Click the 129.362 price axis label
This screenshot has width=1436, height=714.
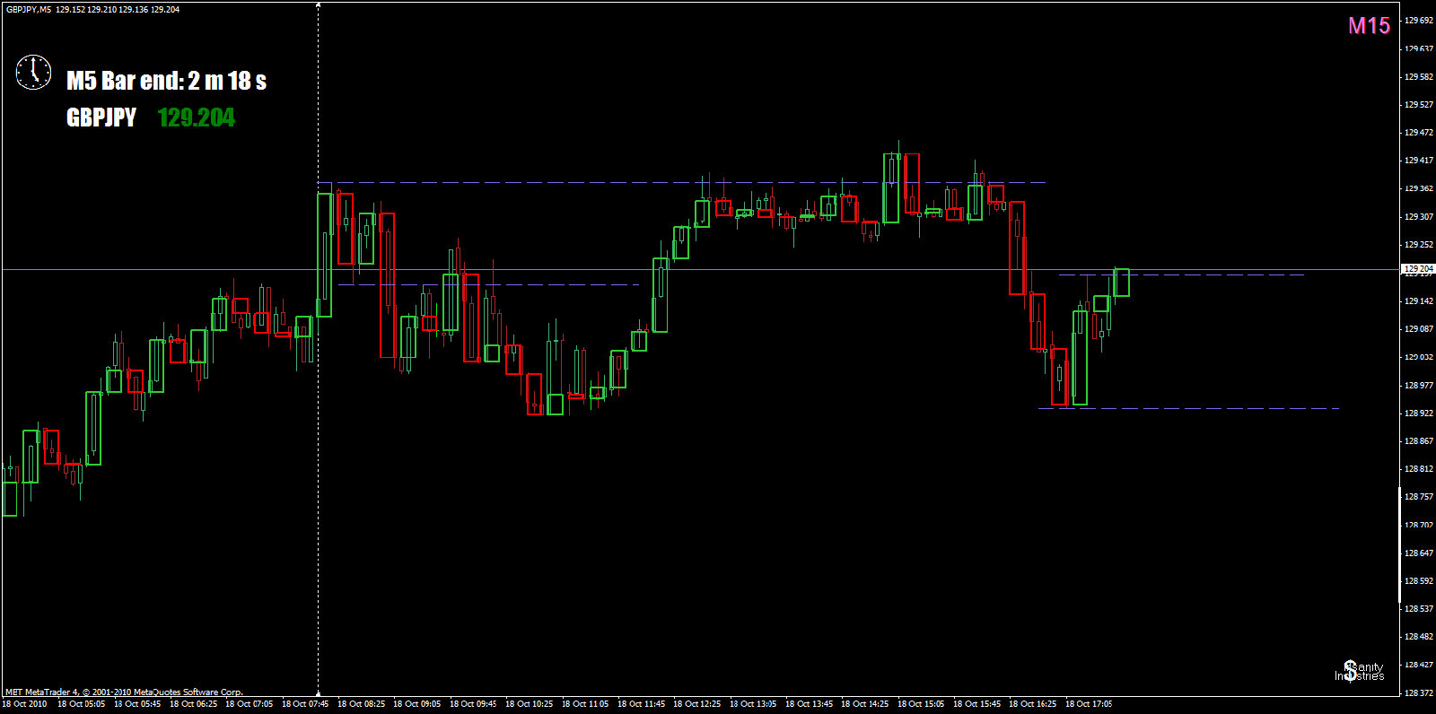(x=1419, y=188)
